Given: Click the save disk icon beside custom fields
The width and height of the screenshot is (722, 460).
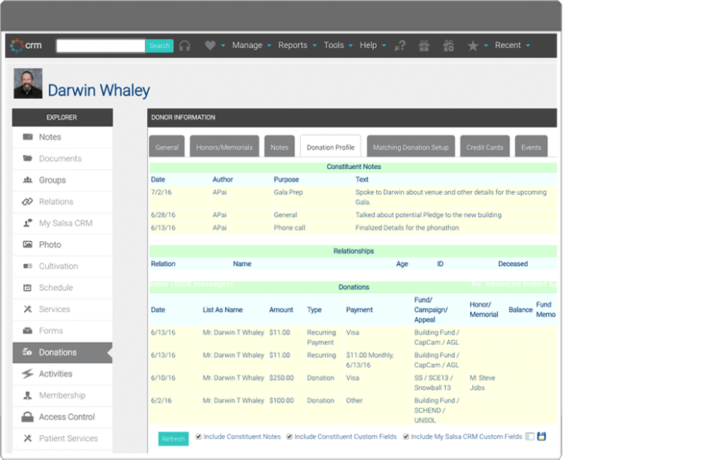Looking at the screenshot, I should 541,436.
